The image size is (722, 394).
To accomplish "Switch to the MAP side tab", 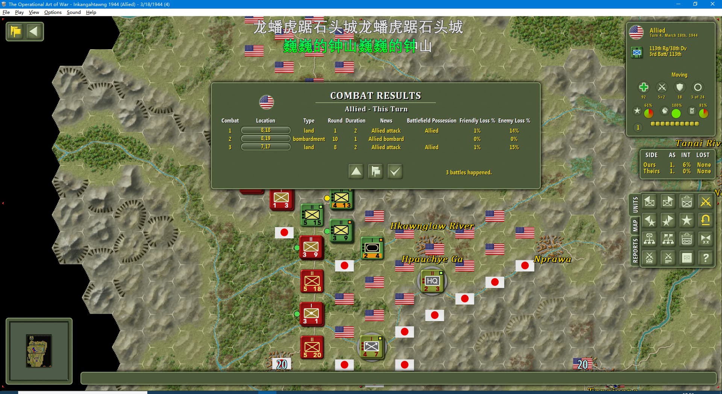I will click(635, 226).
